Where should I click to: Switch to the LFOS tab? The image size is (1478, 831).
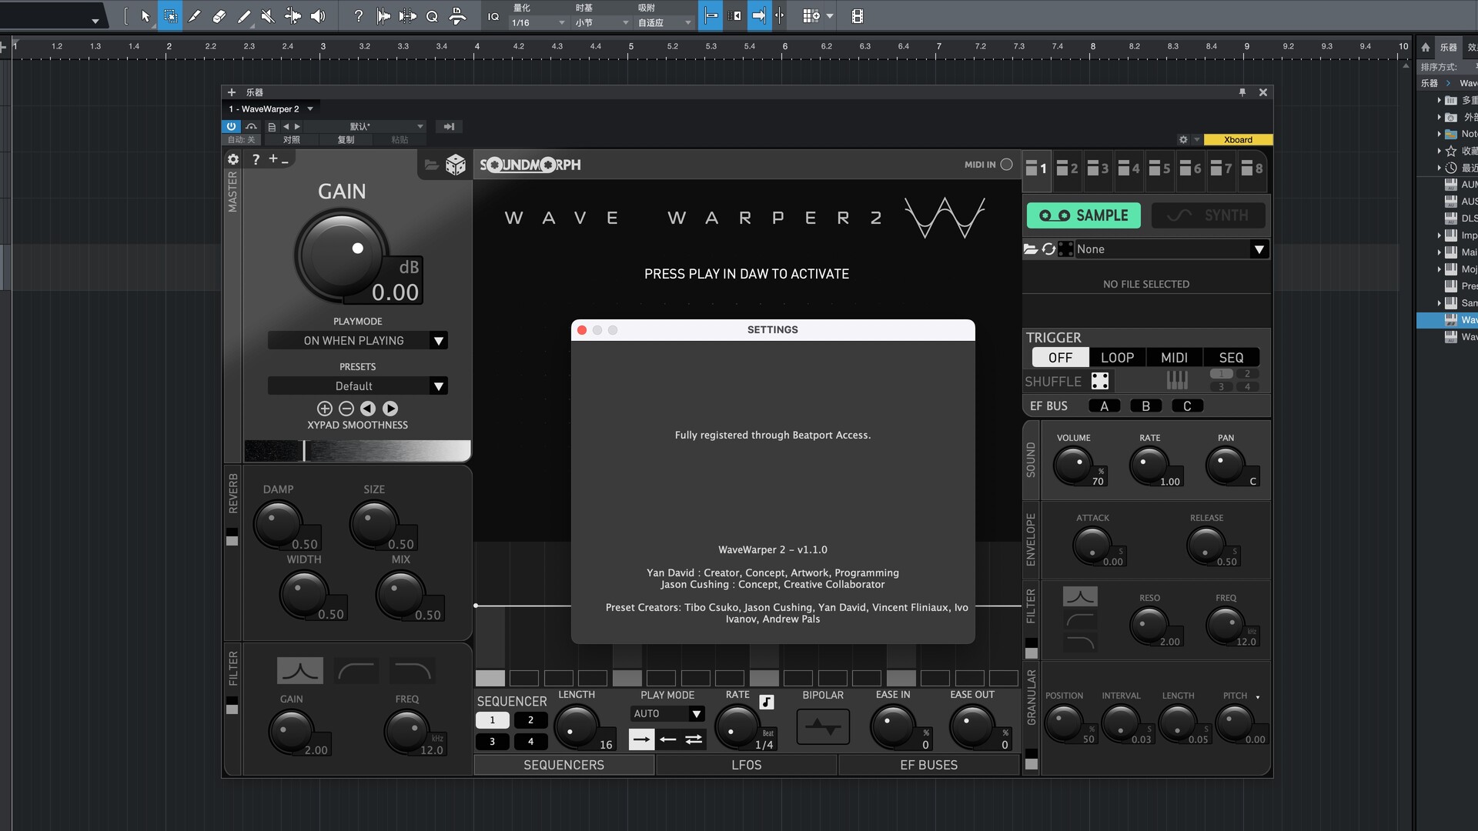pos(746,765)
